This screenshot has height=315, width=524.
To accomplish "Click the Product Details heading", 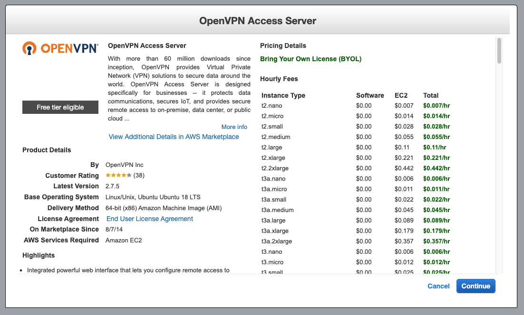I will [47, 150].
